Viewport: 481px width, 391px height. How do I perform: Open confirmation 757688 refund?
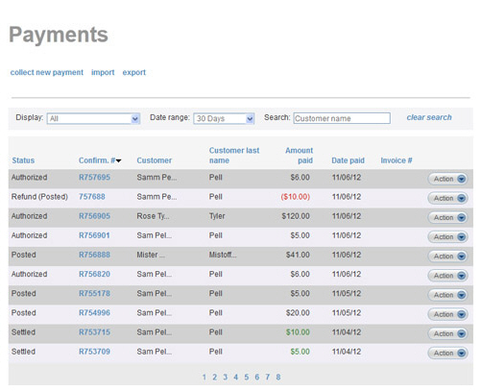[x=92, y=197]
